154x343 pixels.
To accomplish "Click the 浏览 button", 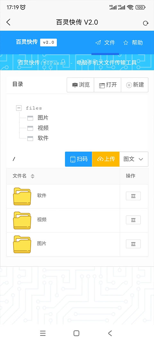I will [81, 85].
